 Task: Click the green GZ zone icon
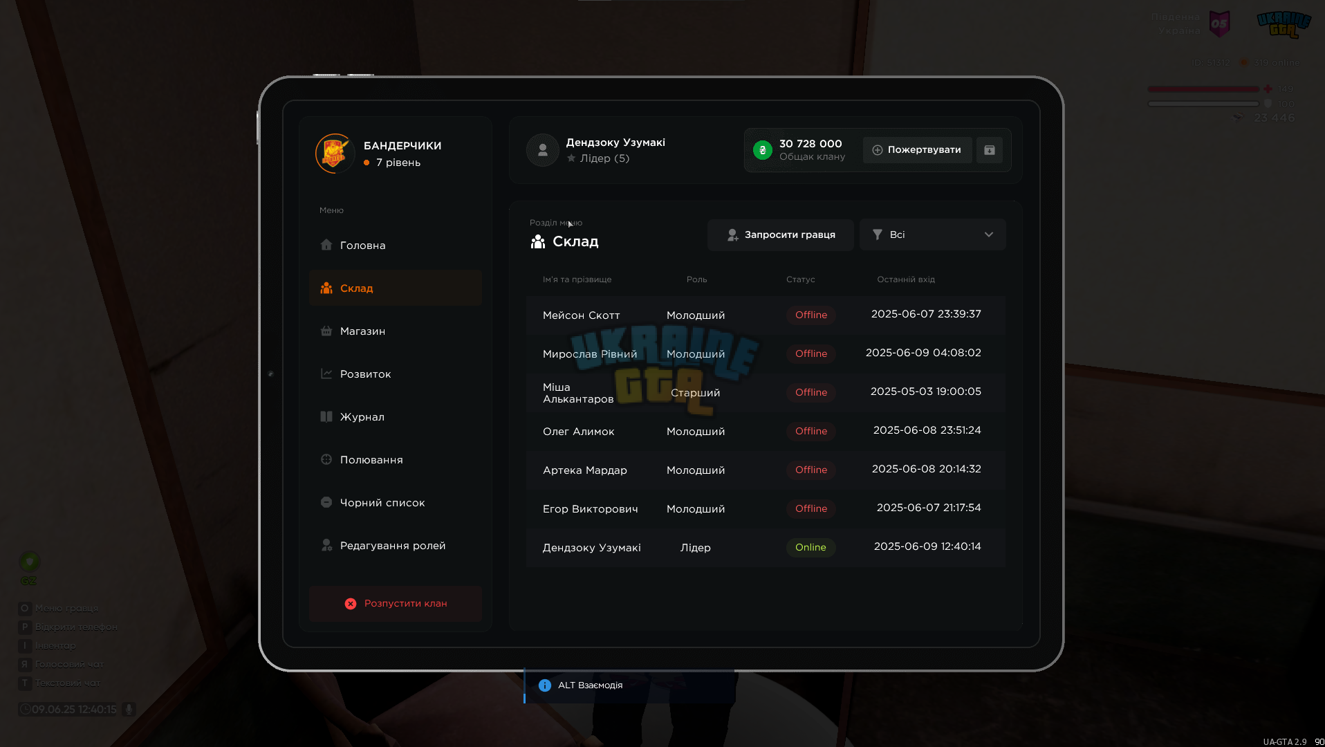29,561
